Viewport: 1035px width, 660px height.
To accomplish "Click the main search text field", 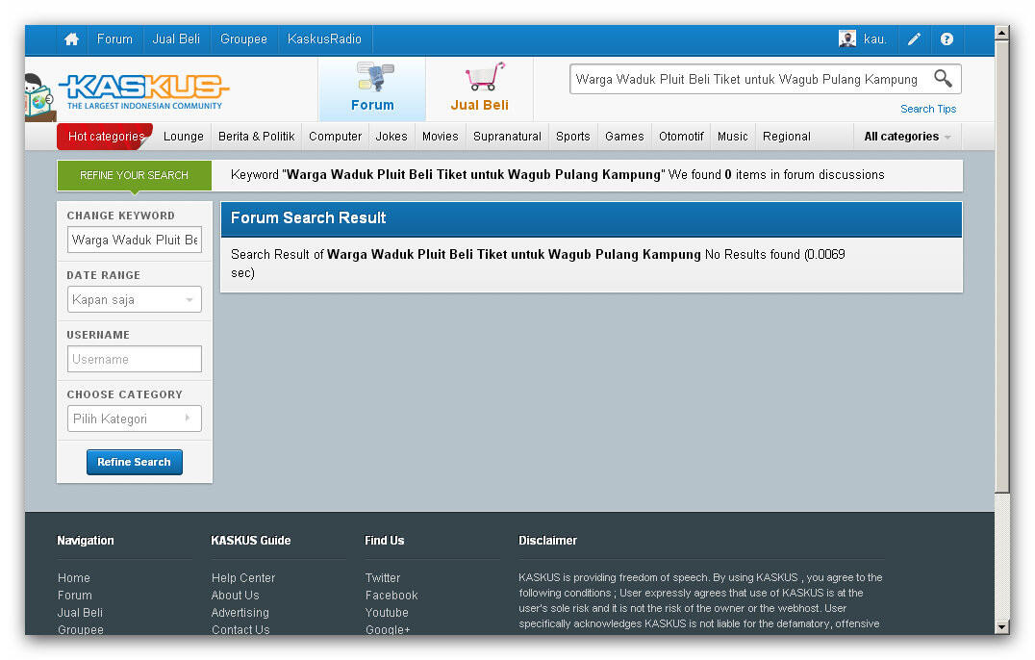I will (748, 79).
